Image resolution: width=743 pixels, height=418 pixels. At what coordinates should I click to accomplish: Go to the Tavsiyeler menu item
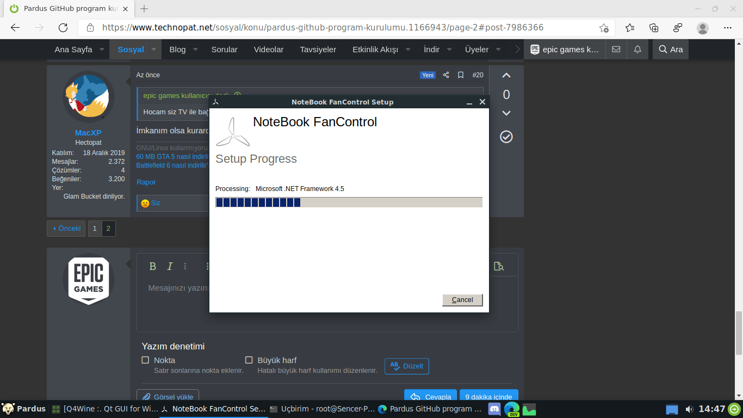tap(318, 50)
